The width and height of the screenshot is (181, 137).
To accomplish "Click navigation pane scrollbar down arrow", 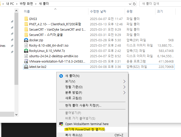I will point(16,115).
